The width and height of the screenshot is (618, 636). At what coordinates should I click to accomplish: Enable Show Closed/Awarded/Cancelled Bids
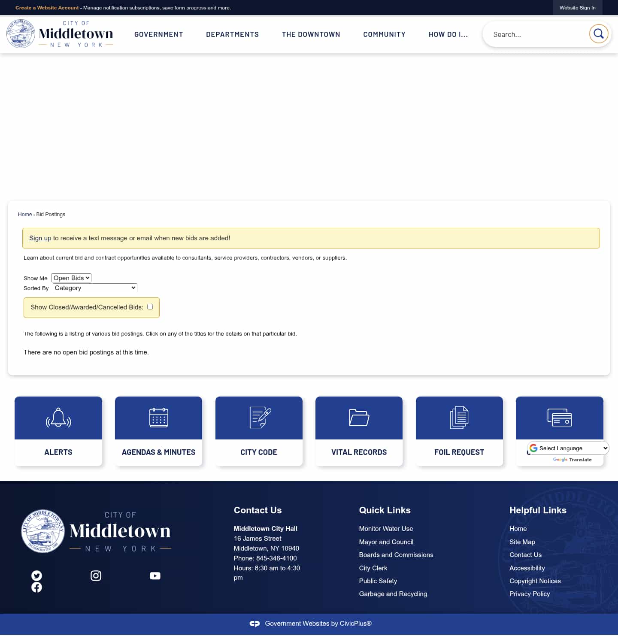(x=150, y=306)
